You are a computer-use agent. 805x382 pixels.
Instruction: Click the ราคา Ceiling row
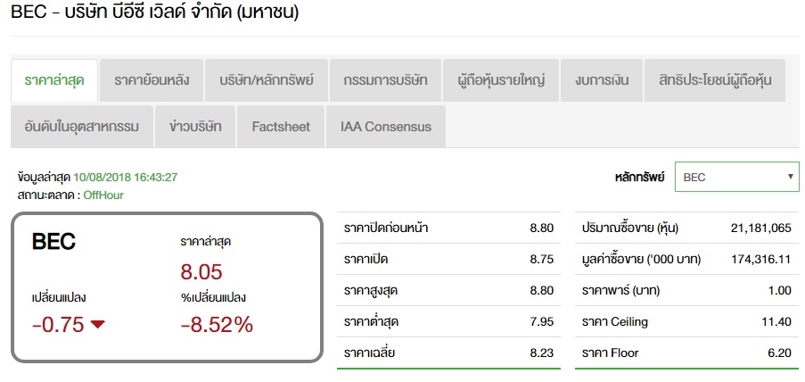click(686, 322)
